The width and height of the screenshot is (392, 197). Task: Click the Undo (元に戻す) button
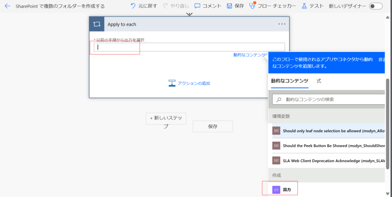point(143,6)
